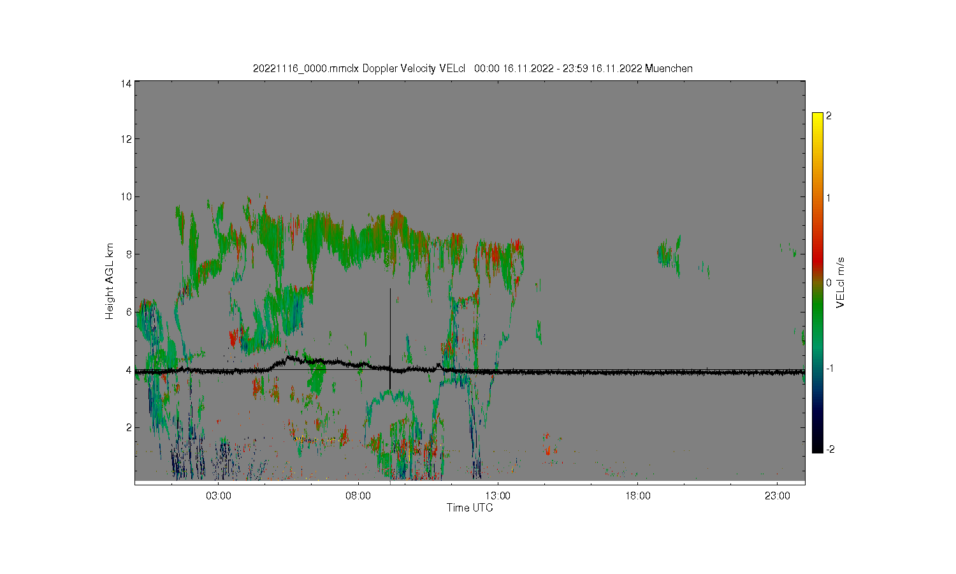The width and height of the screenshot is (956, 574).
Task: Click the height tick label 4
Action: 129,369
